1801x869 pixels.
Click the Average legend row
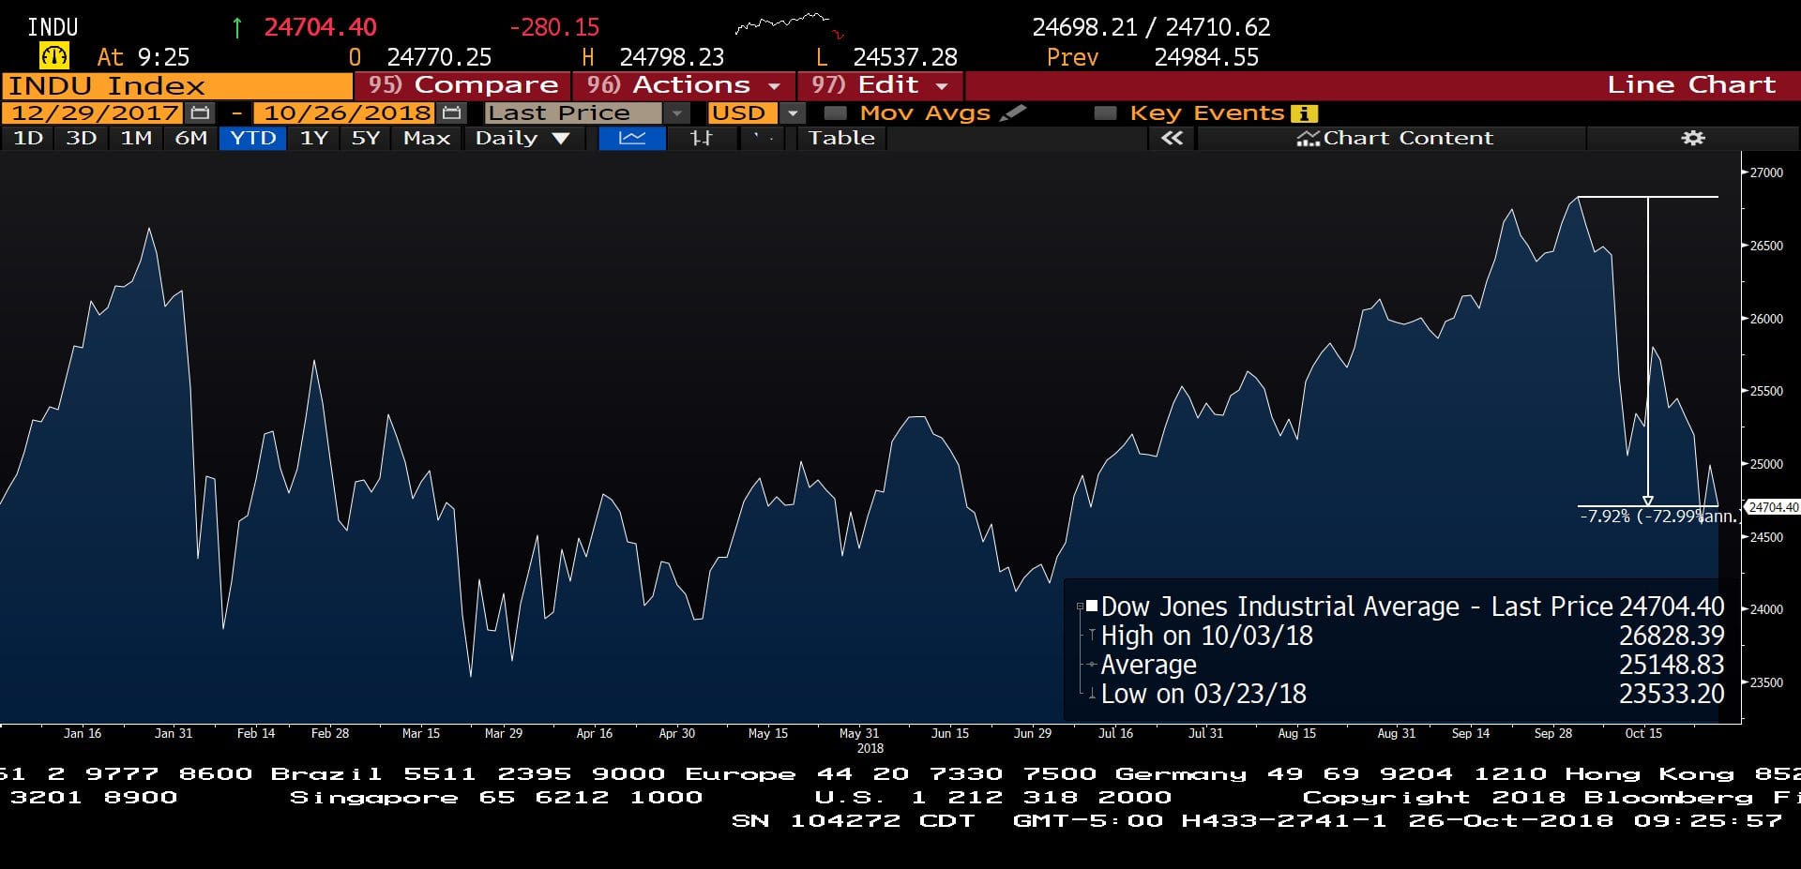(1403, 665)
